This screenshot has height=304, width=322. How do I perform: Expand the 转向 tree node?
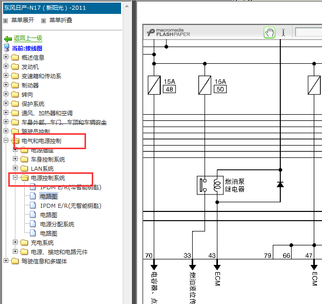(6, 94)
